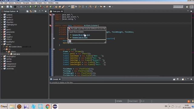Open the dropdown arrow next to the Run button
Image resolution: width=194 pixels, height=109 pixels.
pos(33,7)
